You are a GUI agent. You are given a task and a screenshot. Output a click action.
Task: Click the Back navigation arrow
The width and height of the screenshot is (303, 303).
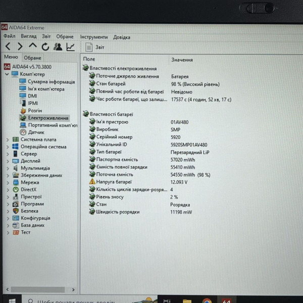(x=8, y=46)
